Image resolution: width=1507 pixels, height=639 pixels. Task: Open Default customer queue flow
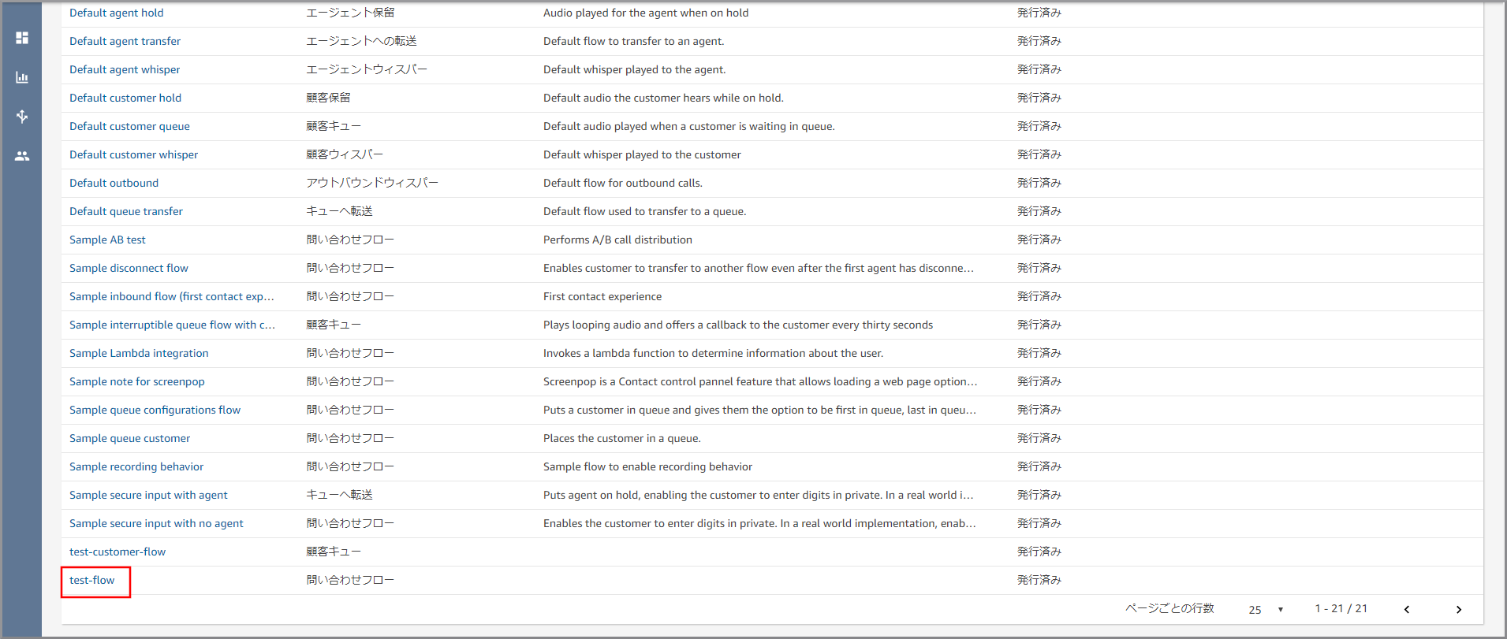(129, 127)
